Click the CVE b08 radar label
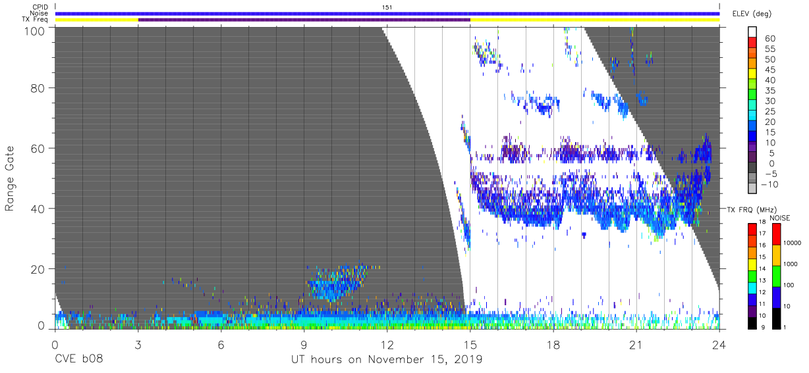This screenshot has width=809, height=373. click(78, 360)
